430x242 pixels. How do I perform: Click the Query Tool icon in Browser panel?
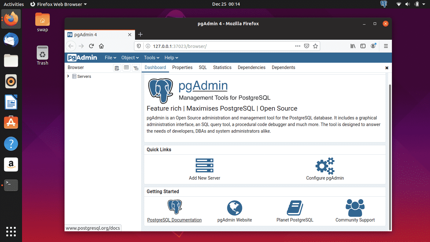tap(117, 68)
